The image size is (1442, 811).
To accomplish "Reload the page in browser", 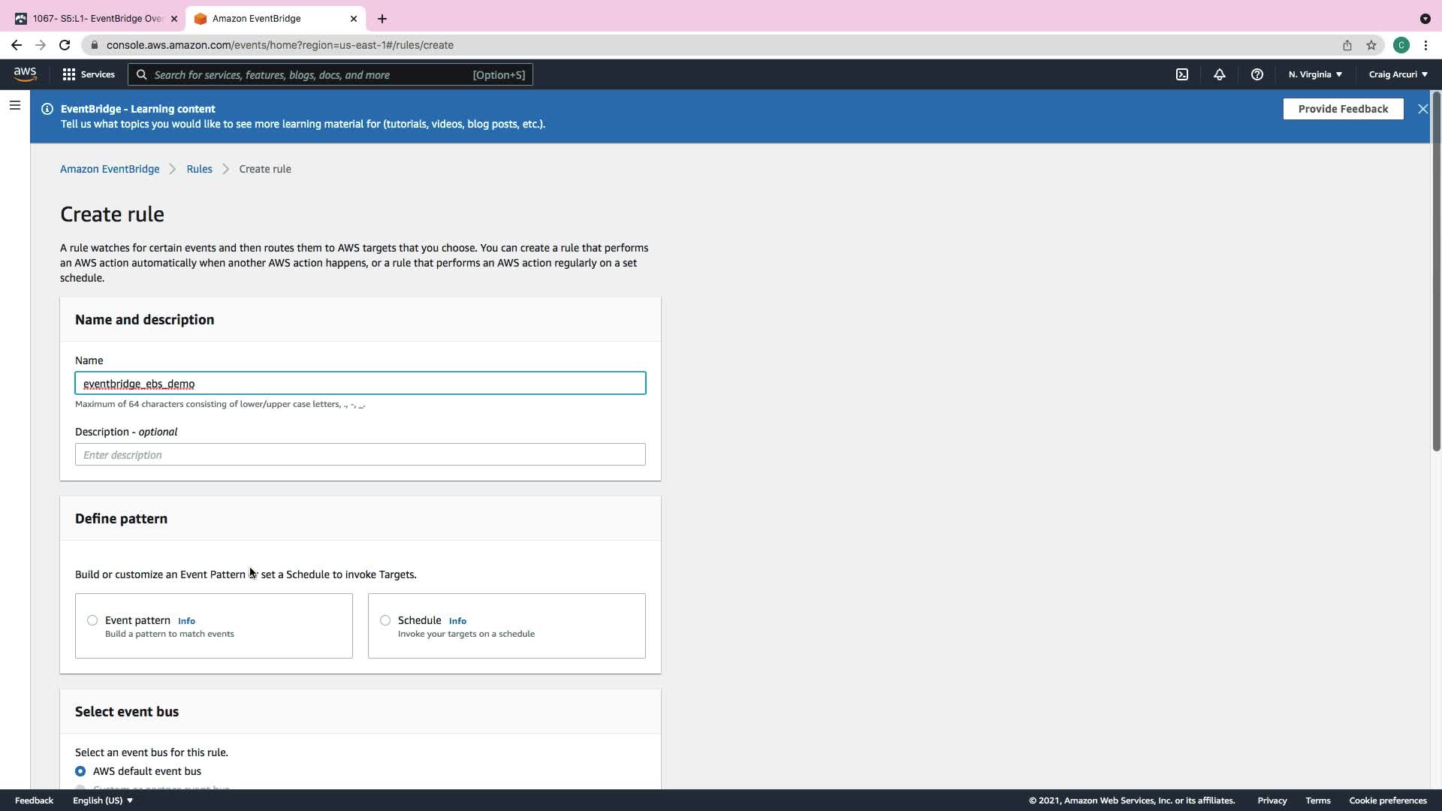I will (65, 45).
